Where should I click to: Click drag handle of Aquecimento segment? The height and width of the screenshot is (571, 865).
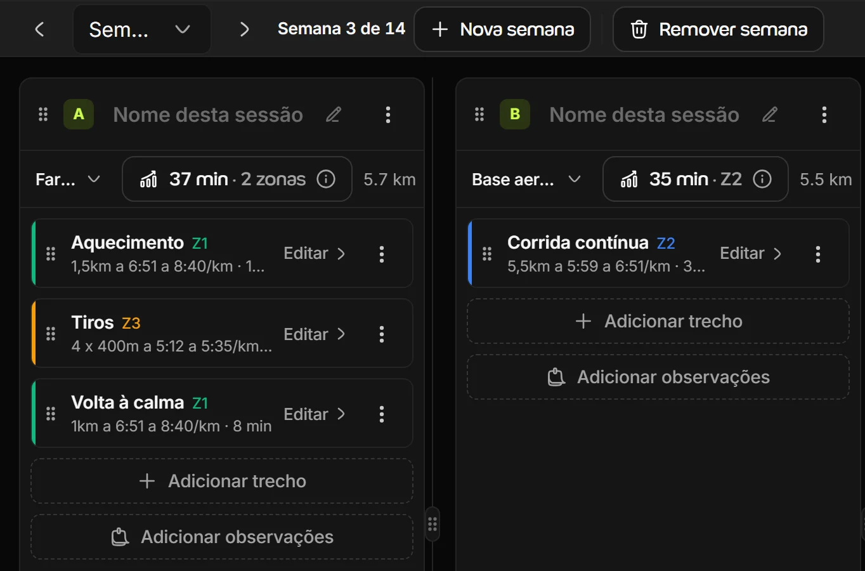click(x=51, y=254)
